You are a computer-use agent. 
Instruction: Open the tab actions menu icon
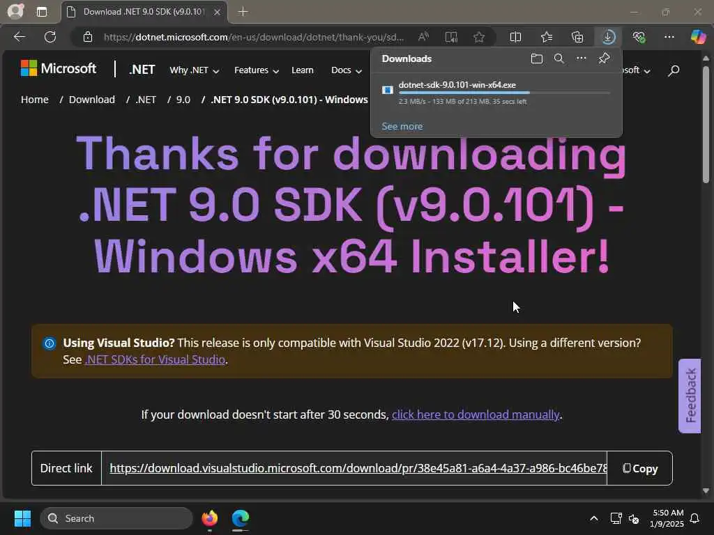tap(42, 12)
